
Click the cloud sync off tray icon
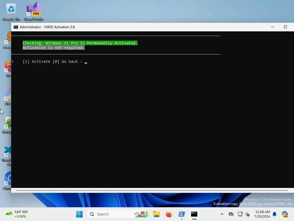(231, 214)
